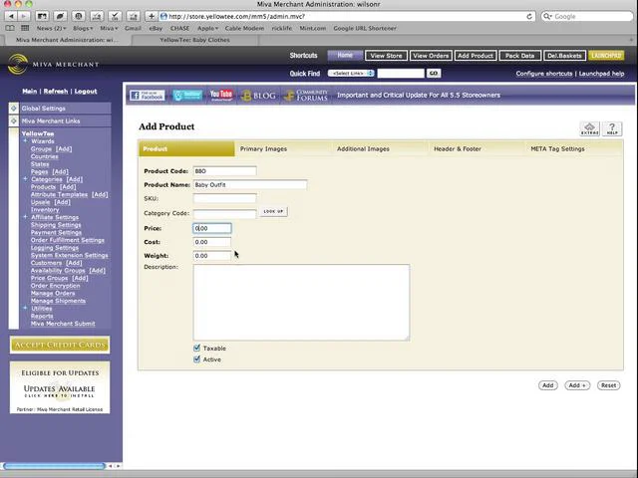Click the Look Up category button

(273, 211)
